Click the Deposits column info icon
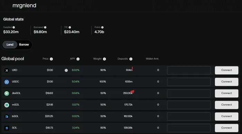The height and width of the screenshot is (134, 242). pyautogui.click(x=131, y=59)
